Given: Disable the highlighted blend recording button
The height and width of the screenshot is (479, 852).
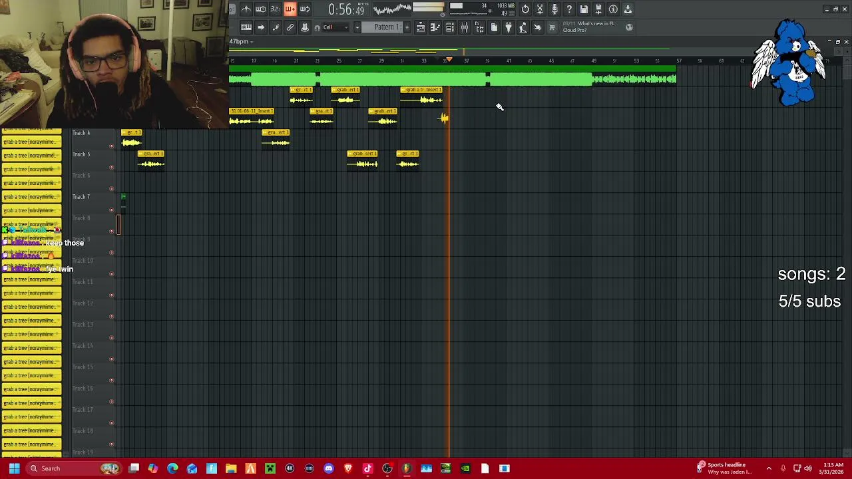Looking at the screenshot, I should click(x=290, y=9).
